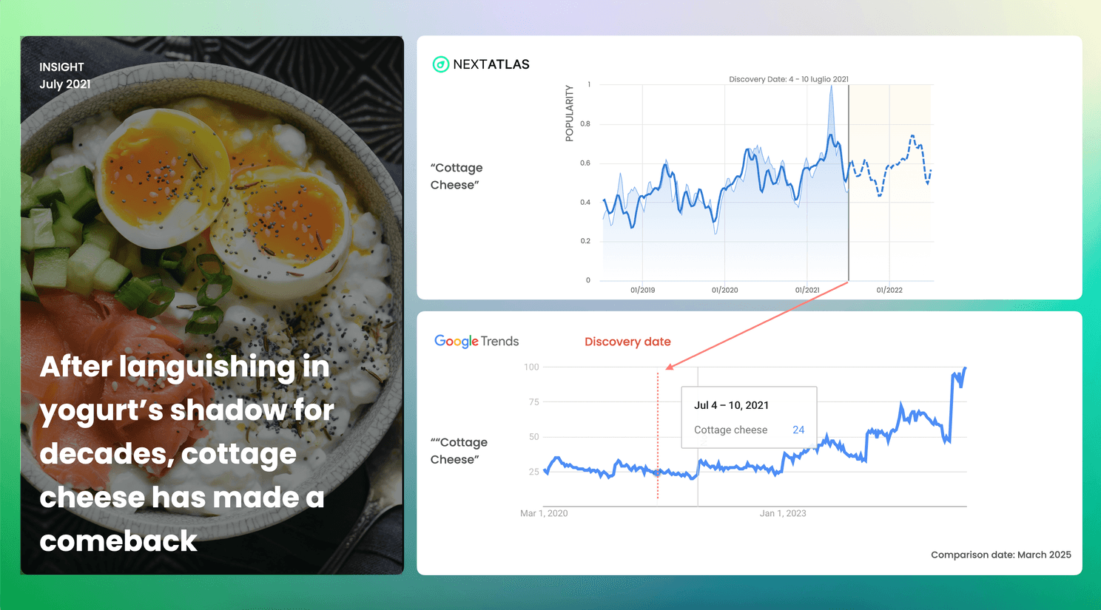Screen dimensions: 1101x610
Task: Click the Discovery Date 4 - 10 luglio 2021 caption
Action: (x=789, y=79)
